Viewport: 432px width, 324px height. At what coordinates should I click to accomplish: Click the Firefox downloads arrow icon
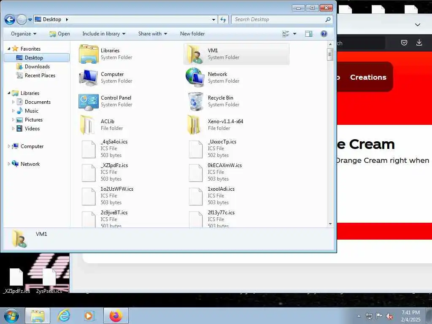419,43
